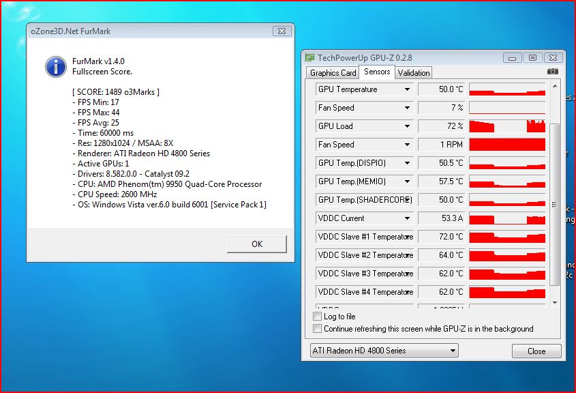
Task: Click the GPU Temperature history graph
Action: click(507, 89)
